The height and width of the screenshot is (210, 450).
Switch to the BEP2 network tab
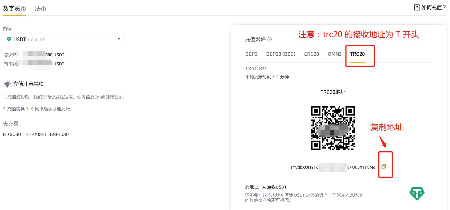point(251,54)
